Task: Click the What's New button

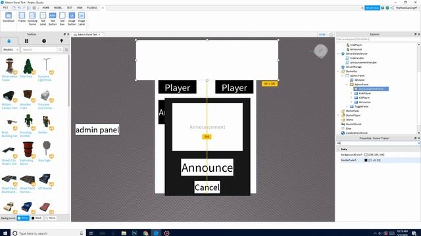Action: [x=372, y=8]
